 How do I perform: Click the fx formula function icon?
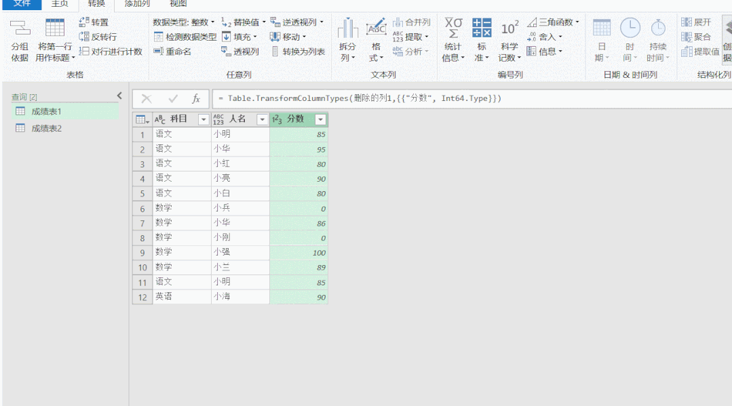coord(196,98)
